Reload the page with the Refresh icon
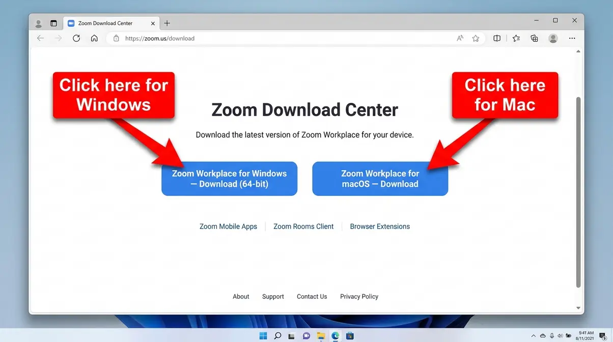 tap(76, 38)
